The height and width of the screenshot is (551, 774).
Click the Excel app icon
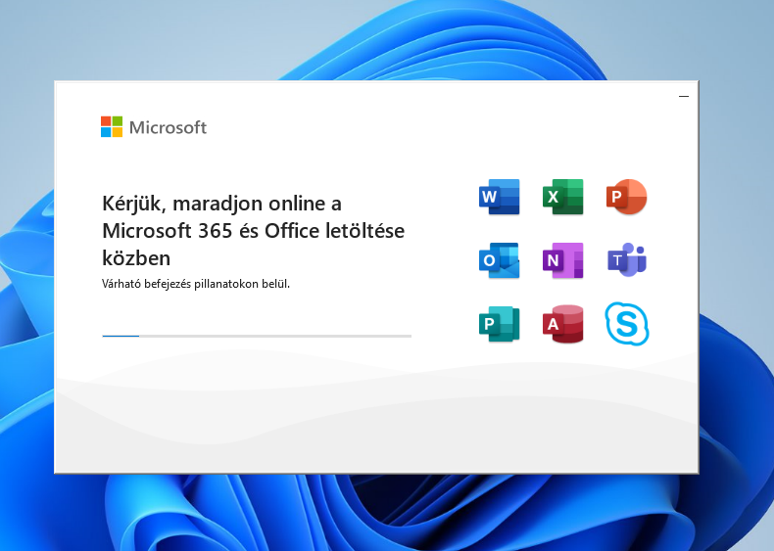coord(562,197)
